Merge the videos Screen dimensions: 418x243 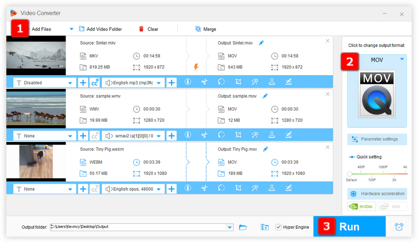point(206,29)
